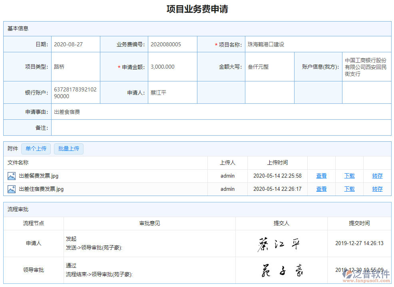Viewport: 394px width, 287px height.
Task: Click 转存 for 出差餐费发票.jpg
Action: coord(377,176)
